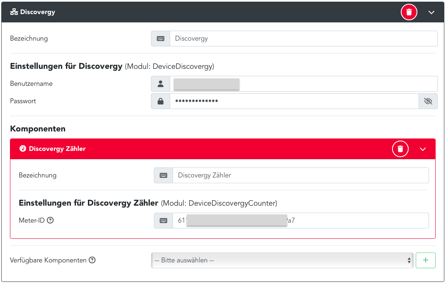This screenshot has height=284, width=446.
Task: Click the 'Discovergy' title in dark header
Action: click(37, 12)
